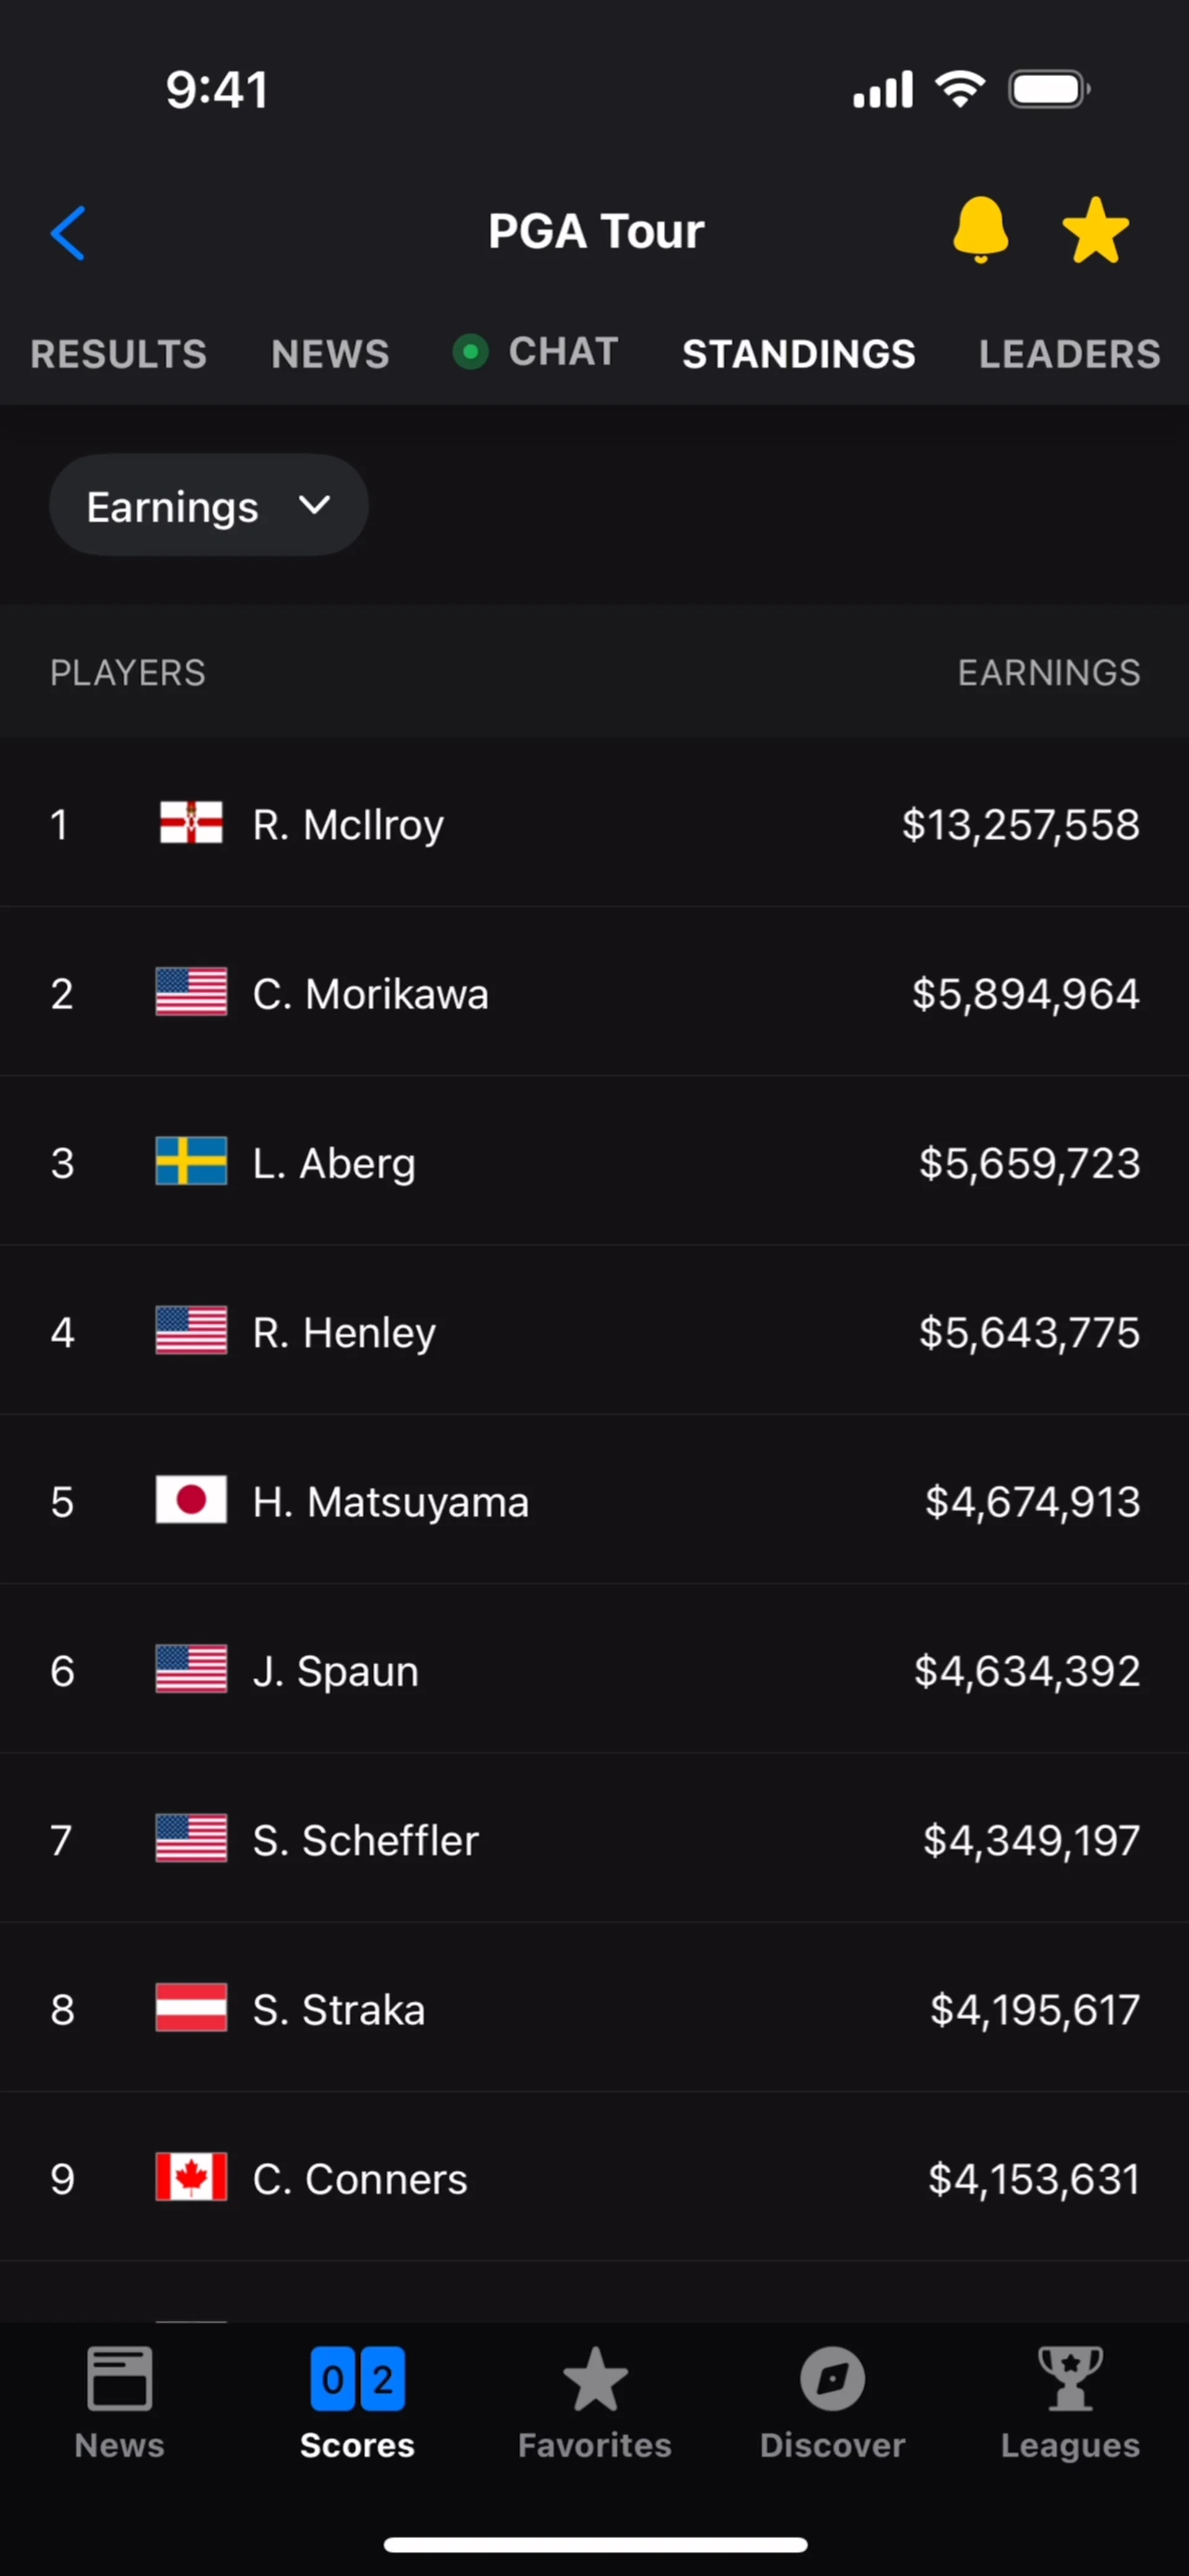Select the Standings tab
This screenshot has width=1189, height=2576.
coord(798,354)
